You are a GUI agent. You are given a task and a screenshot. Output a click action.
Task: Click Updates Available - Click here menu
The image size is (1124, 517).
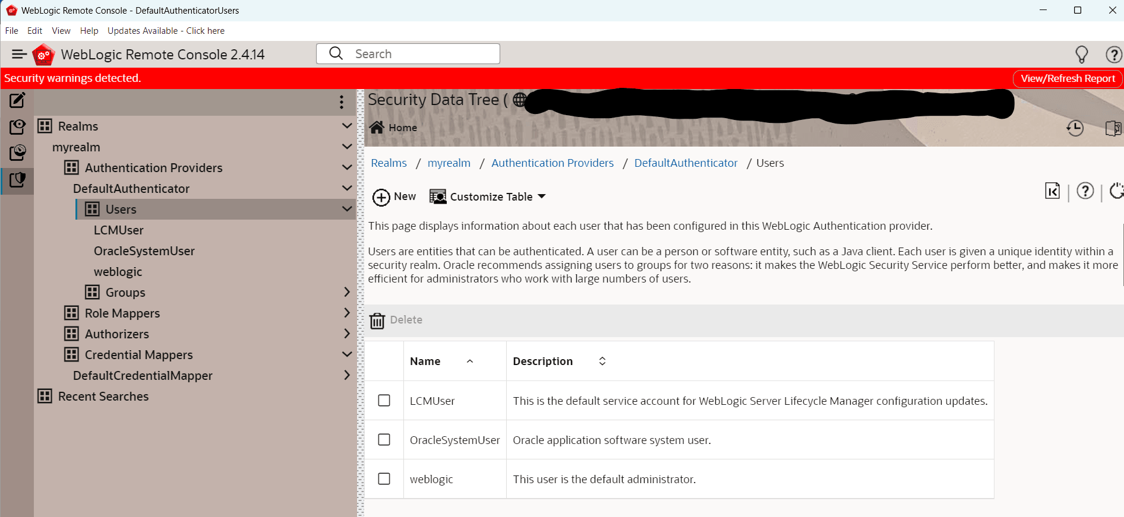pyautogui.click(x=166, y=31)
